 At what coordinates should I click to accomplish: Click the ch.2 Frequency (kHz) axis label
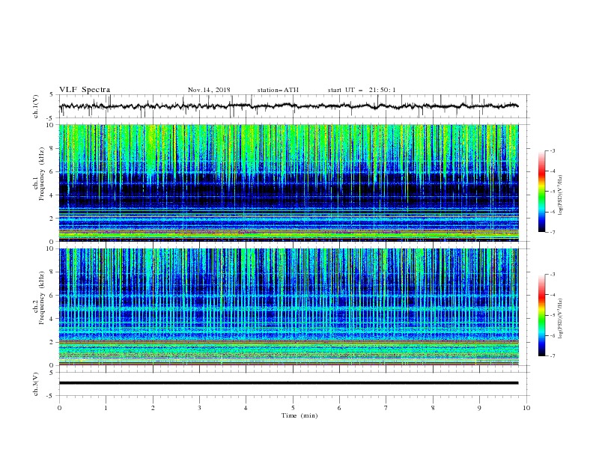point(39,298)
